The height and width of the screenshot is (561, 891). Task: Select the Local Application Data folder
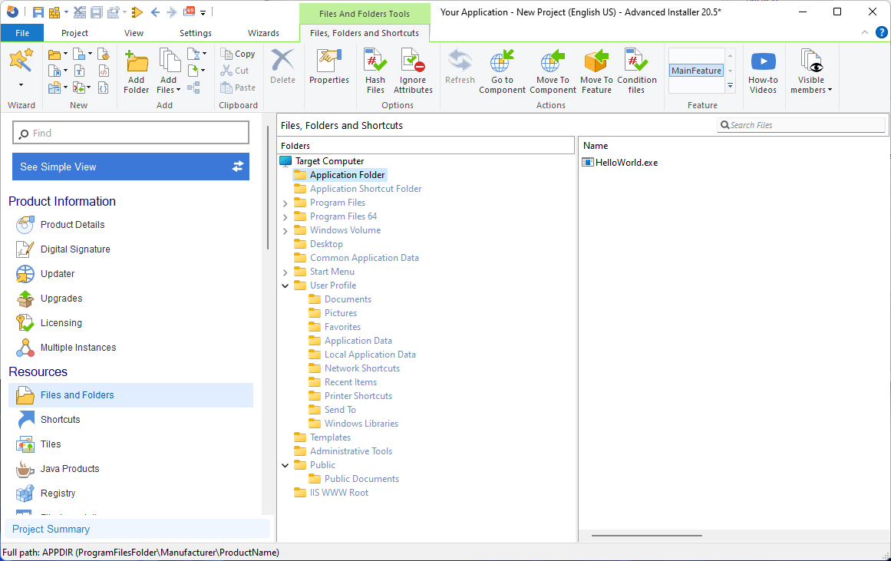[362, 355]
